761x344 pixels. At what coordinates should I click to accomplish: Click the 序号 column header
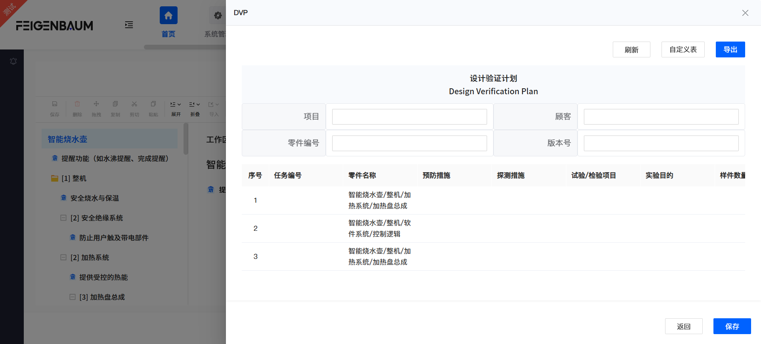coord(255,175)
